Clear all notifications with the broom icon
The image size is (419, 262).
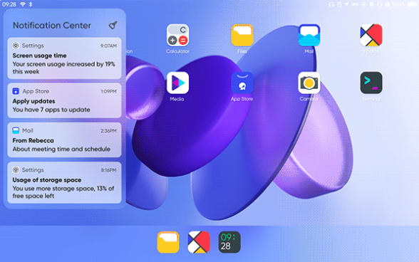tap(113, 25)
